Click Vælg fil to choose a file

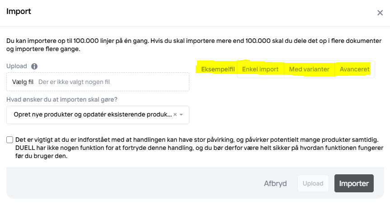tap(23, 82)
